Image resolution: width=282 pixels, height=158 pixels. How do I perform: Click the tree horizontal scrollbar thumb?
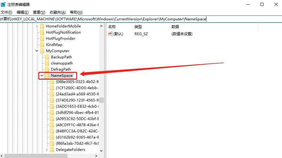[36, 156]
